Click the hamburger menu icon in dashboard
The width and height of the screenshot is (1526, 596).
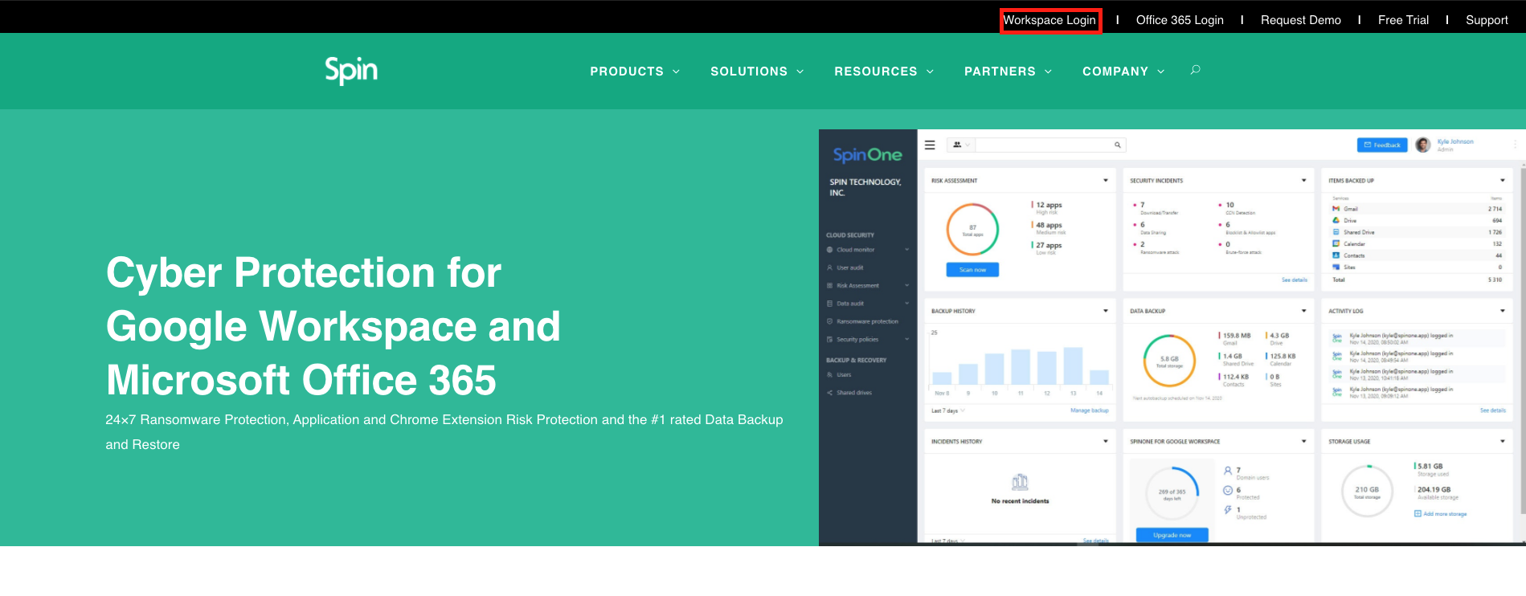(930, 145)
